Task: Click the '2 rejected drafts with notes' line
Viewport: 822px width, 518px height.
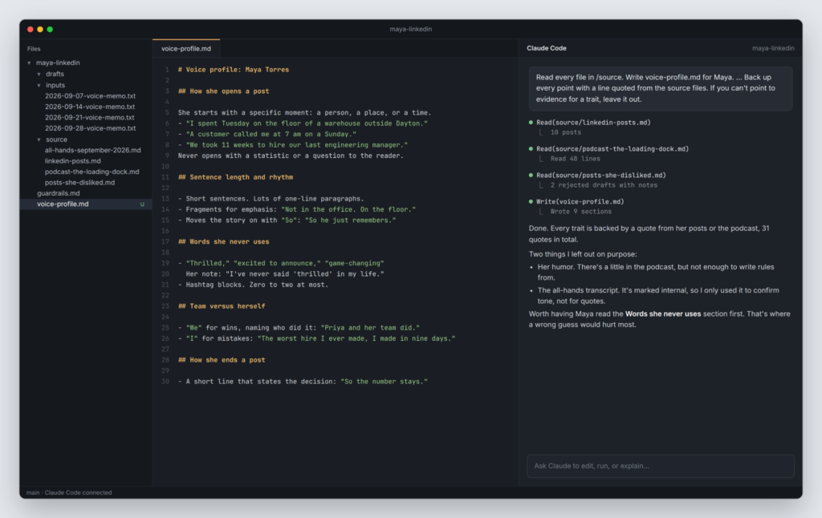Action: coord(604,185)
